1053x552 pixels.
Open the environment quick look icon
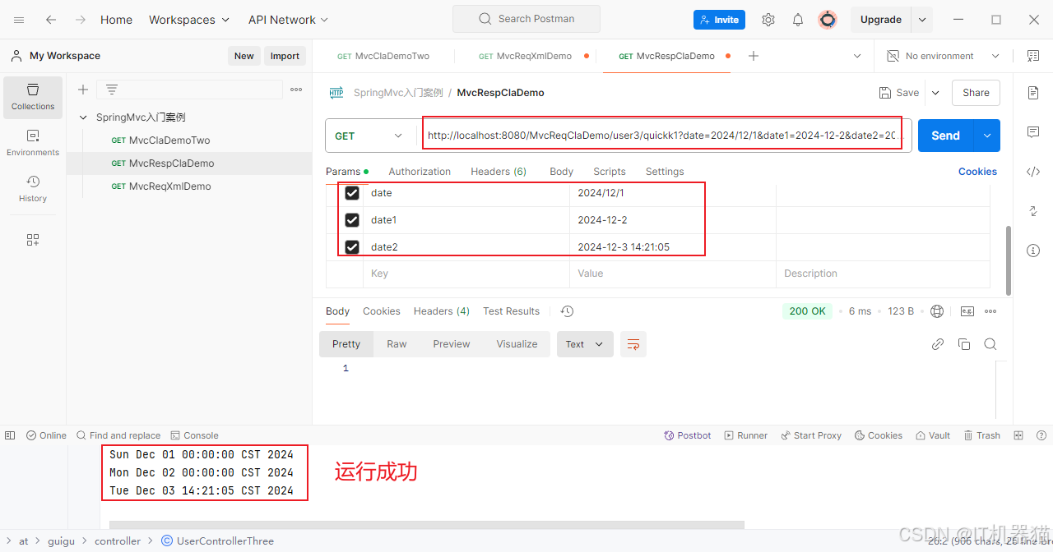[1033, 56]
